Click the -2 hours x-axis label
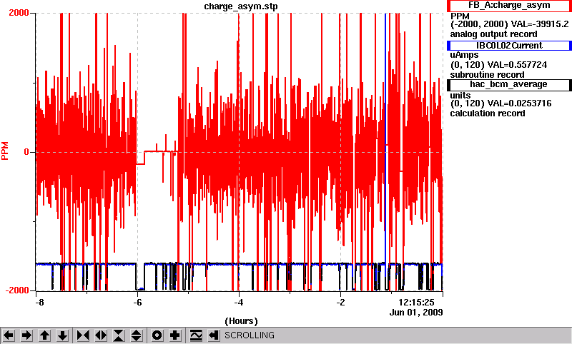The height and width of the screenshot is (344, 572). pos(340,303)
